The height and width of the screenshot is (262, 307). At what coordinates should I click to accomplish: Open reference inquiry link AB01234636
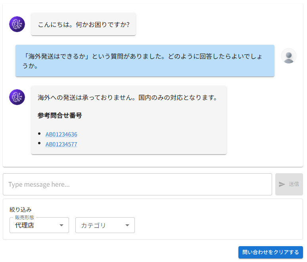click(61, 134)
